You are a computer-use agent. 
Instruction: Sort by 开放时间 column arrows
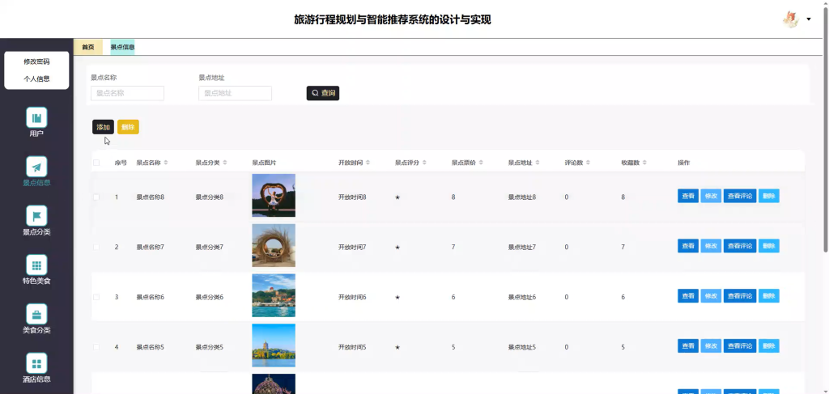[368, 163]
